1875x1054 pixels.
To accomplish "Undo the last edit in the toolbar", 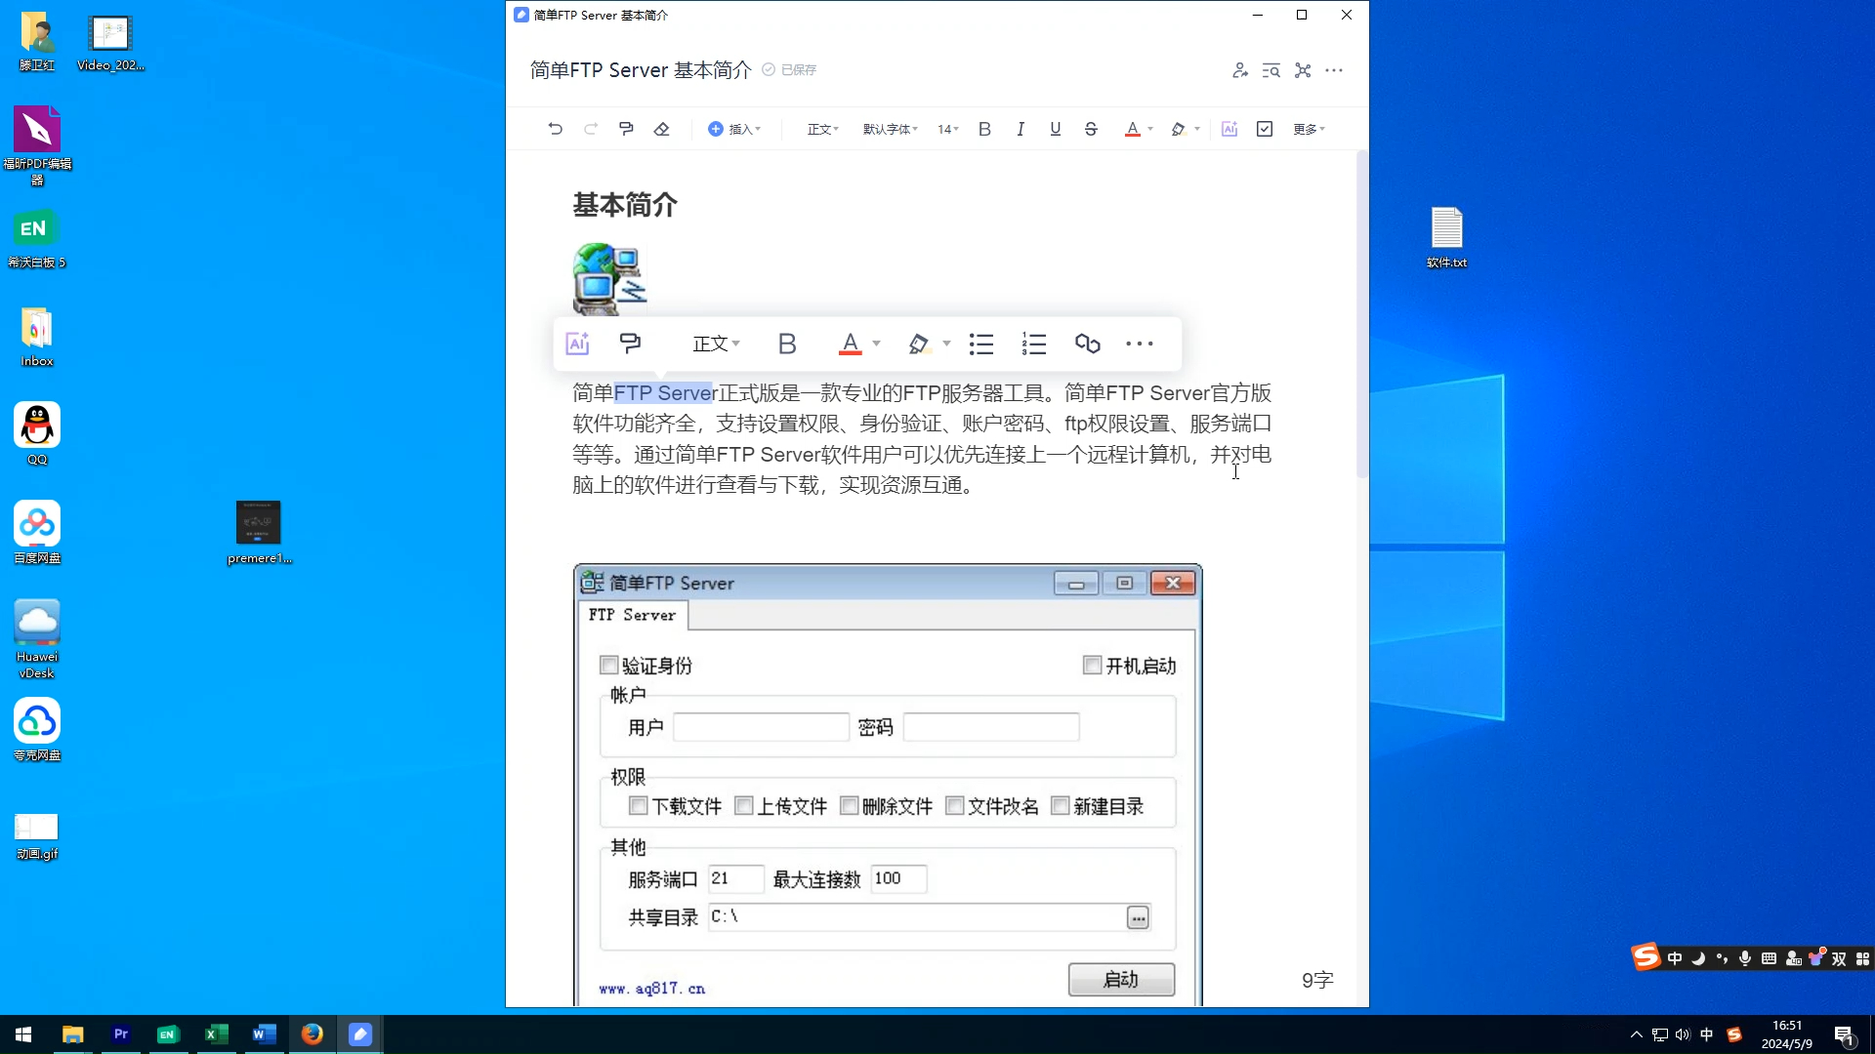I will 555,129.
